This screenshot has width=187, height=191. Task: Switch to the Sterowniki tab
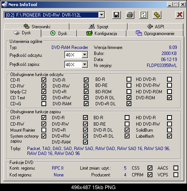coord(37,27)
